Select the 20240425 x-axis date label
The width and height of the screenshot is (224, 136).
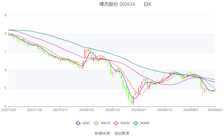point(215,110)
